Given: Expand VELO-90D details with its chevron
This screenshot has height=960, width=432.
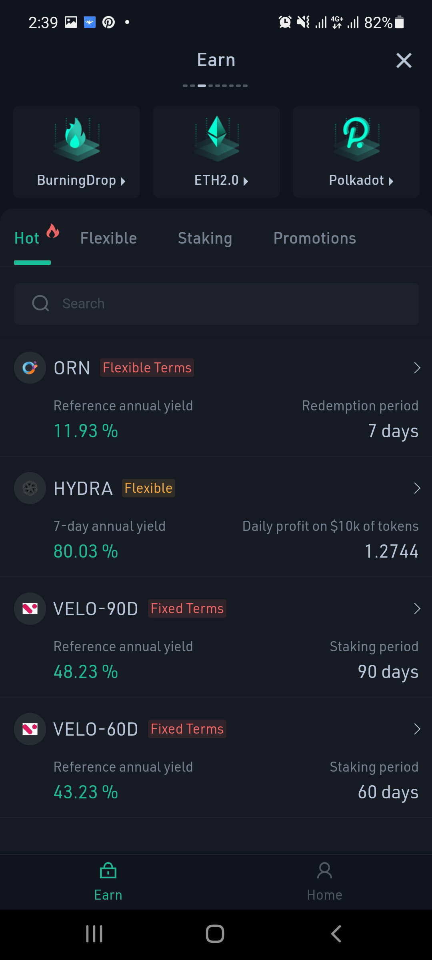Looking at the screenshot, I should pyautogui.click(x=417, y=608).
